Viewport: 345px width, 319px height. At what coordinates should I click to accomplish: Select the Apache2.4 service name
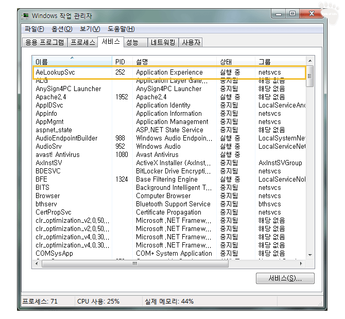click(x=51, y=97)
